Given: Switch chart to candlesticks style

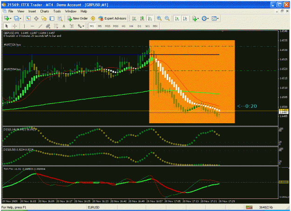Looking at the screenshot, I should 142,18.
